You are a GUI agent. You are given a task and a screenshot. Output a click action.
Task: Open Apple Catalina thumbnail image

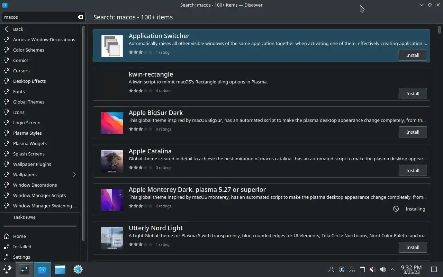click(112, 161)
